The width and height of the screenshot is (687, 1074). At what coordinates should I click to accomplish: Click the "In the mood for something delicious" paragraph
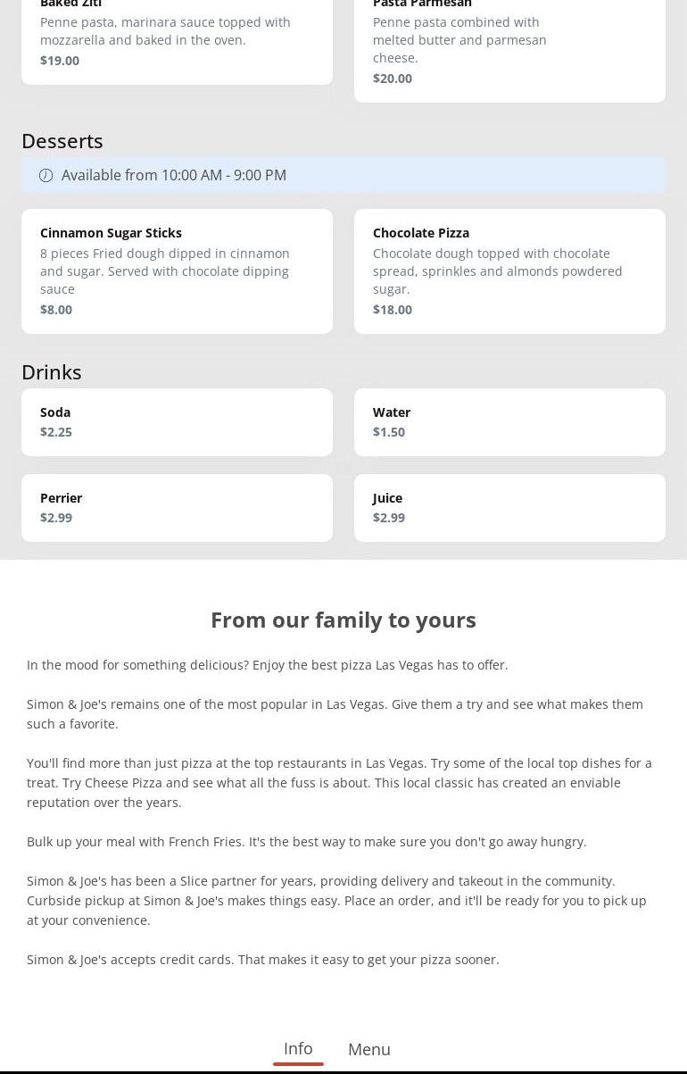coord(268,665)
